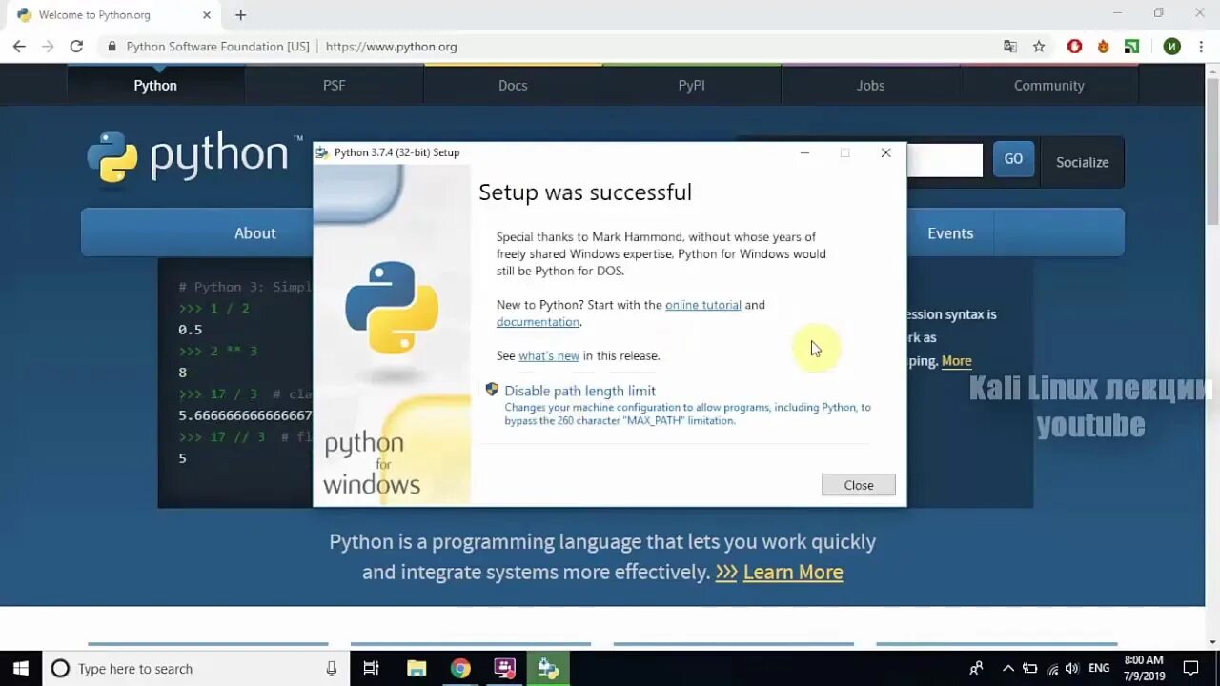1220x686 pixels.
Task: Open the battery status icon
Action: point(1029,668)
